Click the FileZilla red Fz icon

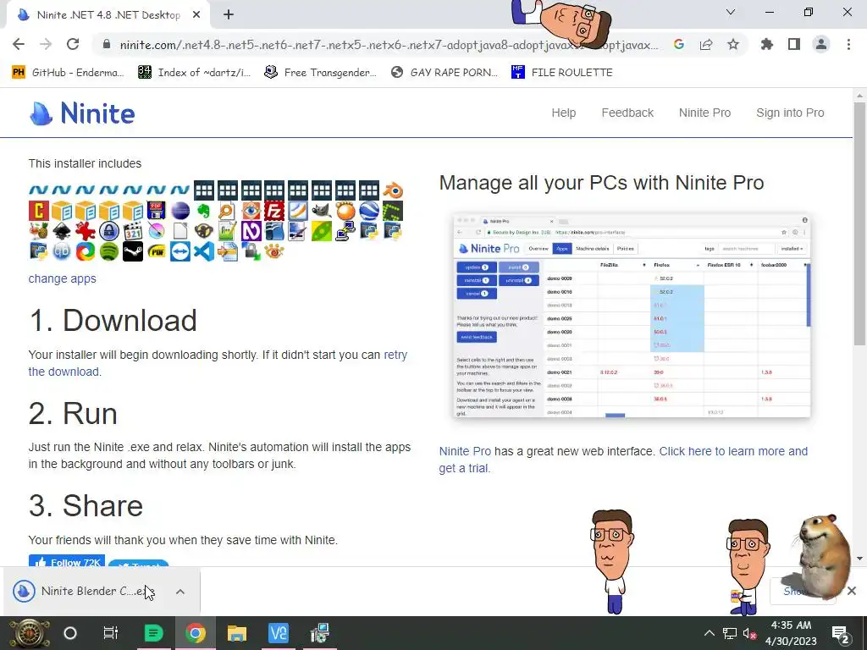(274, 211)
